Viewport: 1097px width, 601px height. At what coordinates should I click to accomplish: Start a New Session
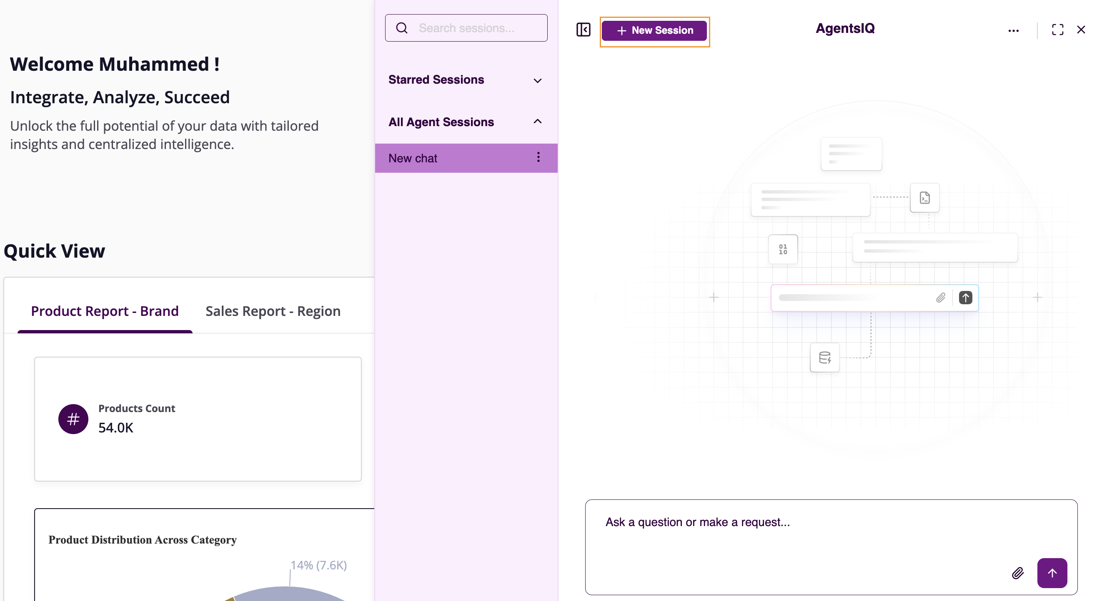coord(654,30)
